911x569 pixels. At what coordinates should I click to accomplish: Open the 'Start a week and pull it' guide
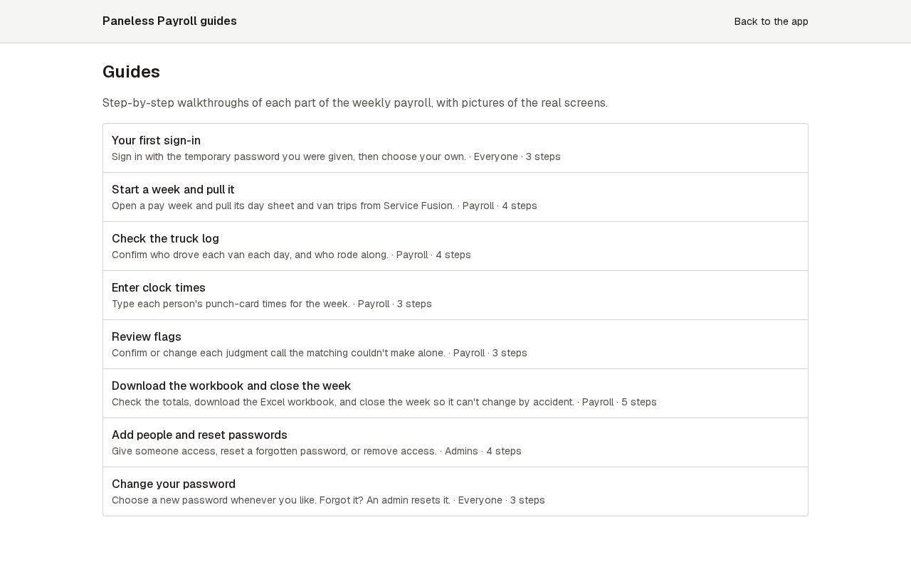pos(455,197)
